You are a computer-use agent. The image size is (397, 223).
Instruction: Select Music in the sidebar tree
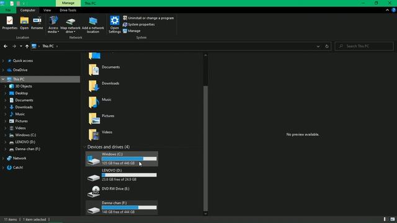tap(20, 114)
